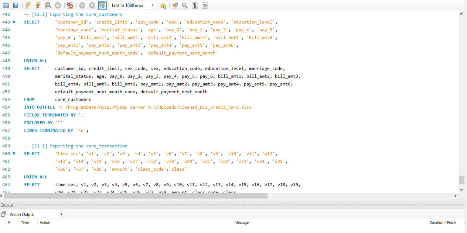Click 'UNION ALL' on line 448
Image resolution: width=467 pixels, height=233 pixels.
coord(35,61)
